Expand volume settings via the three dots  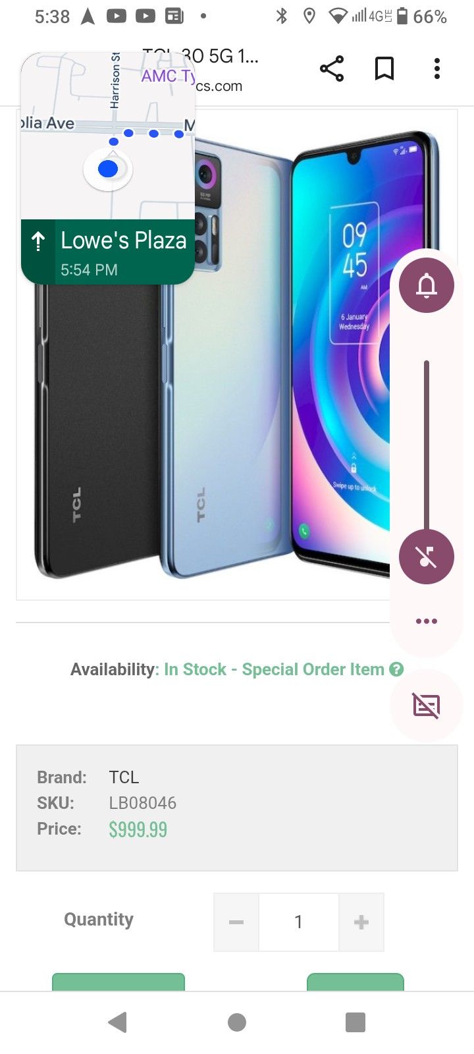[x=427, y=621]
